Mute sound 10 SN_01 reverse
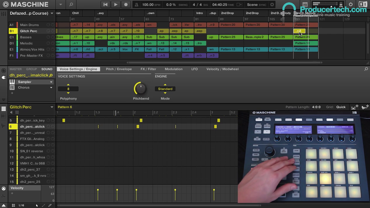This screenshot has width=370, height=208. pyautogui.click(x=48, y=151)
